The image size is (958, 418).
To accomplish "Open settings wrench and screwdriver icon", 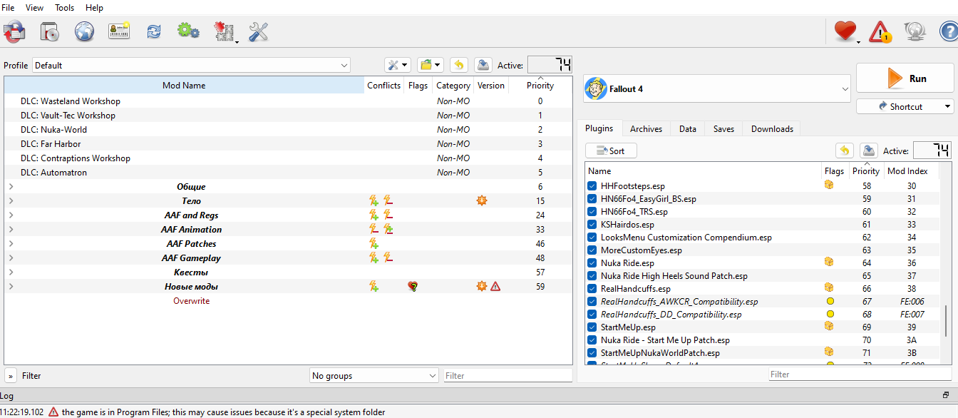I will click(x=258, y=31).
